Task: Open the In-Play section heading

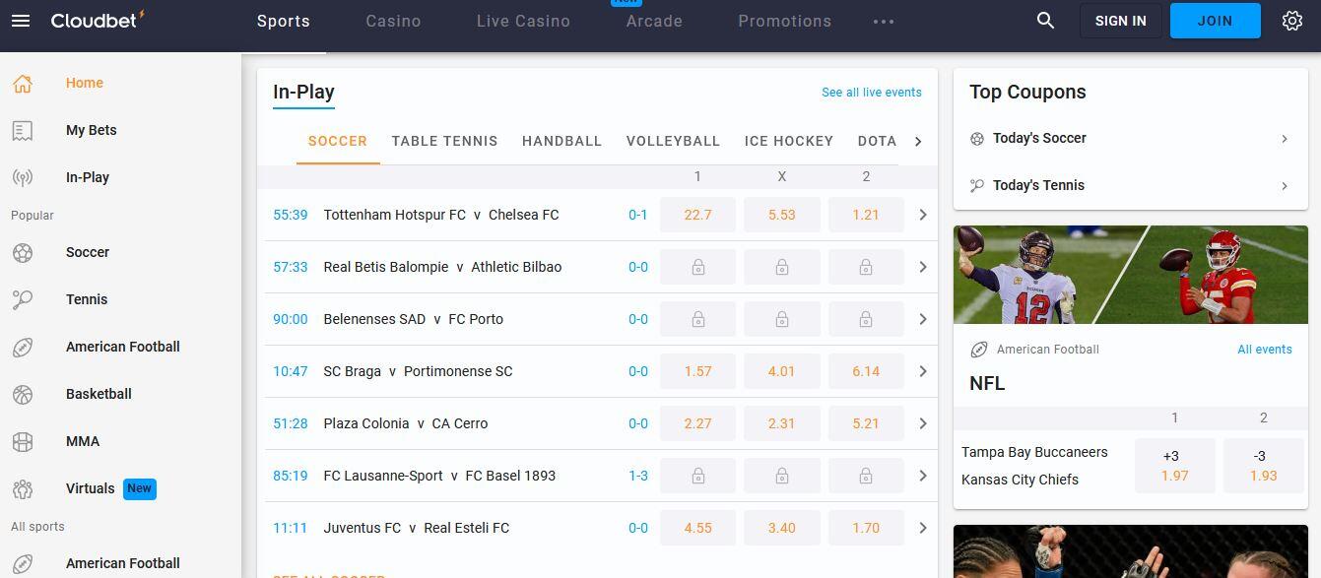Action: [303, 92]
